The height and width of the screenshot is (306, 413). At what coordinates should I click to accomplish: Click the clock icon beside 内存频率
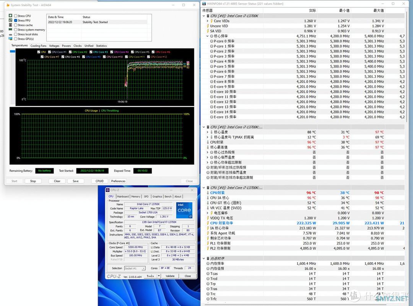(208, 264)
